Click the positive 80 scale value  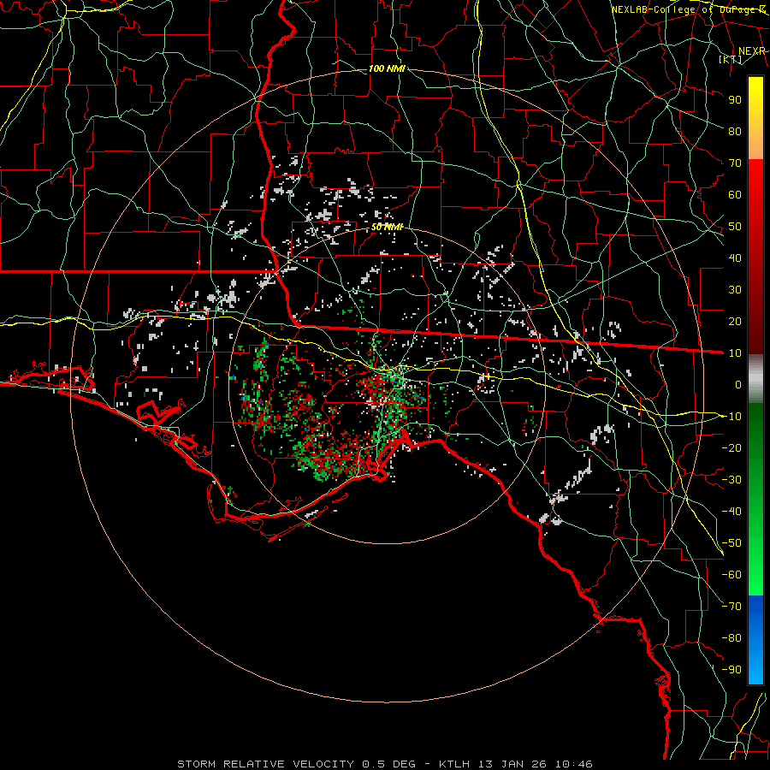click(735, 131)
